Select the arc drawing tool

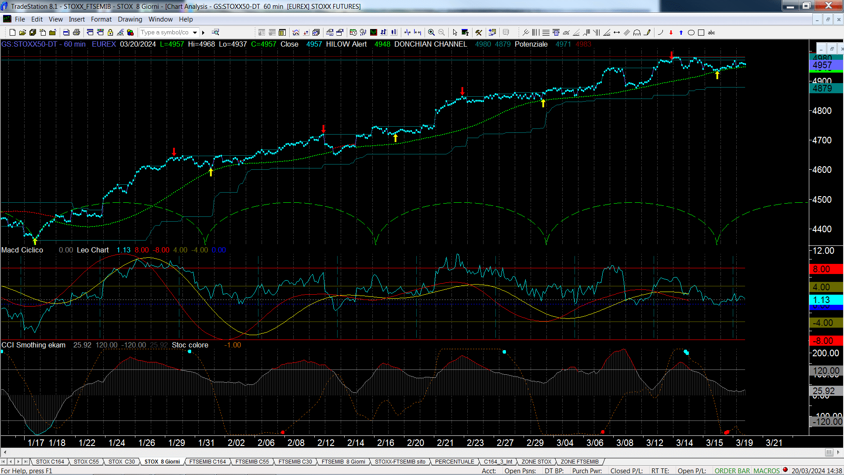tap(661, 33)
